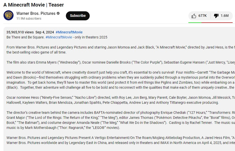This screenshot has height=151, width=235.
Task: Click the 1.6M dislike count
Action: point(224,16)
